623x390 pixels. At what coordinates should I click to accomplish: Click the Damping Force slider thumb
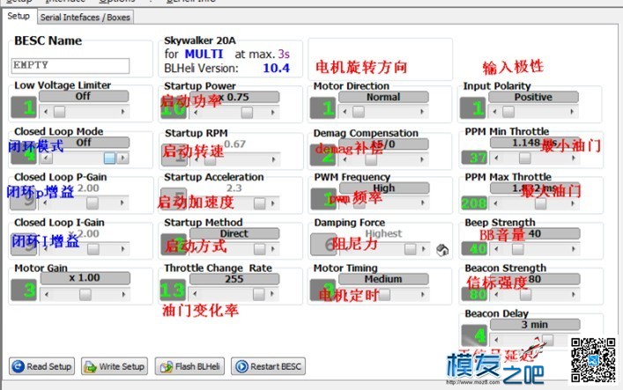point(410,249)
